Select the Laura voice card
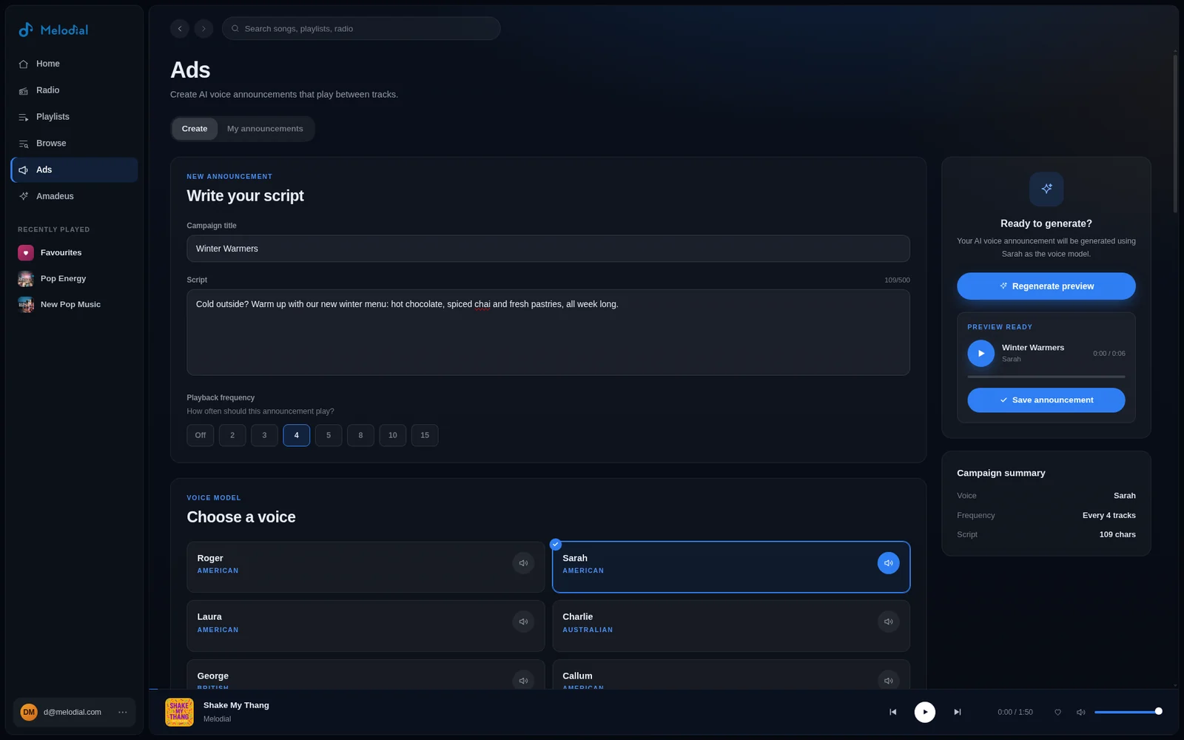The width and height of the screenshot is (1184, 740). (366, 626)
